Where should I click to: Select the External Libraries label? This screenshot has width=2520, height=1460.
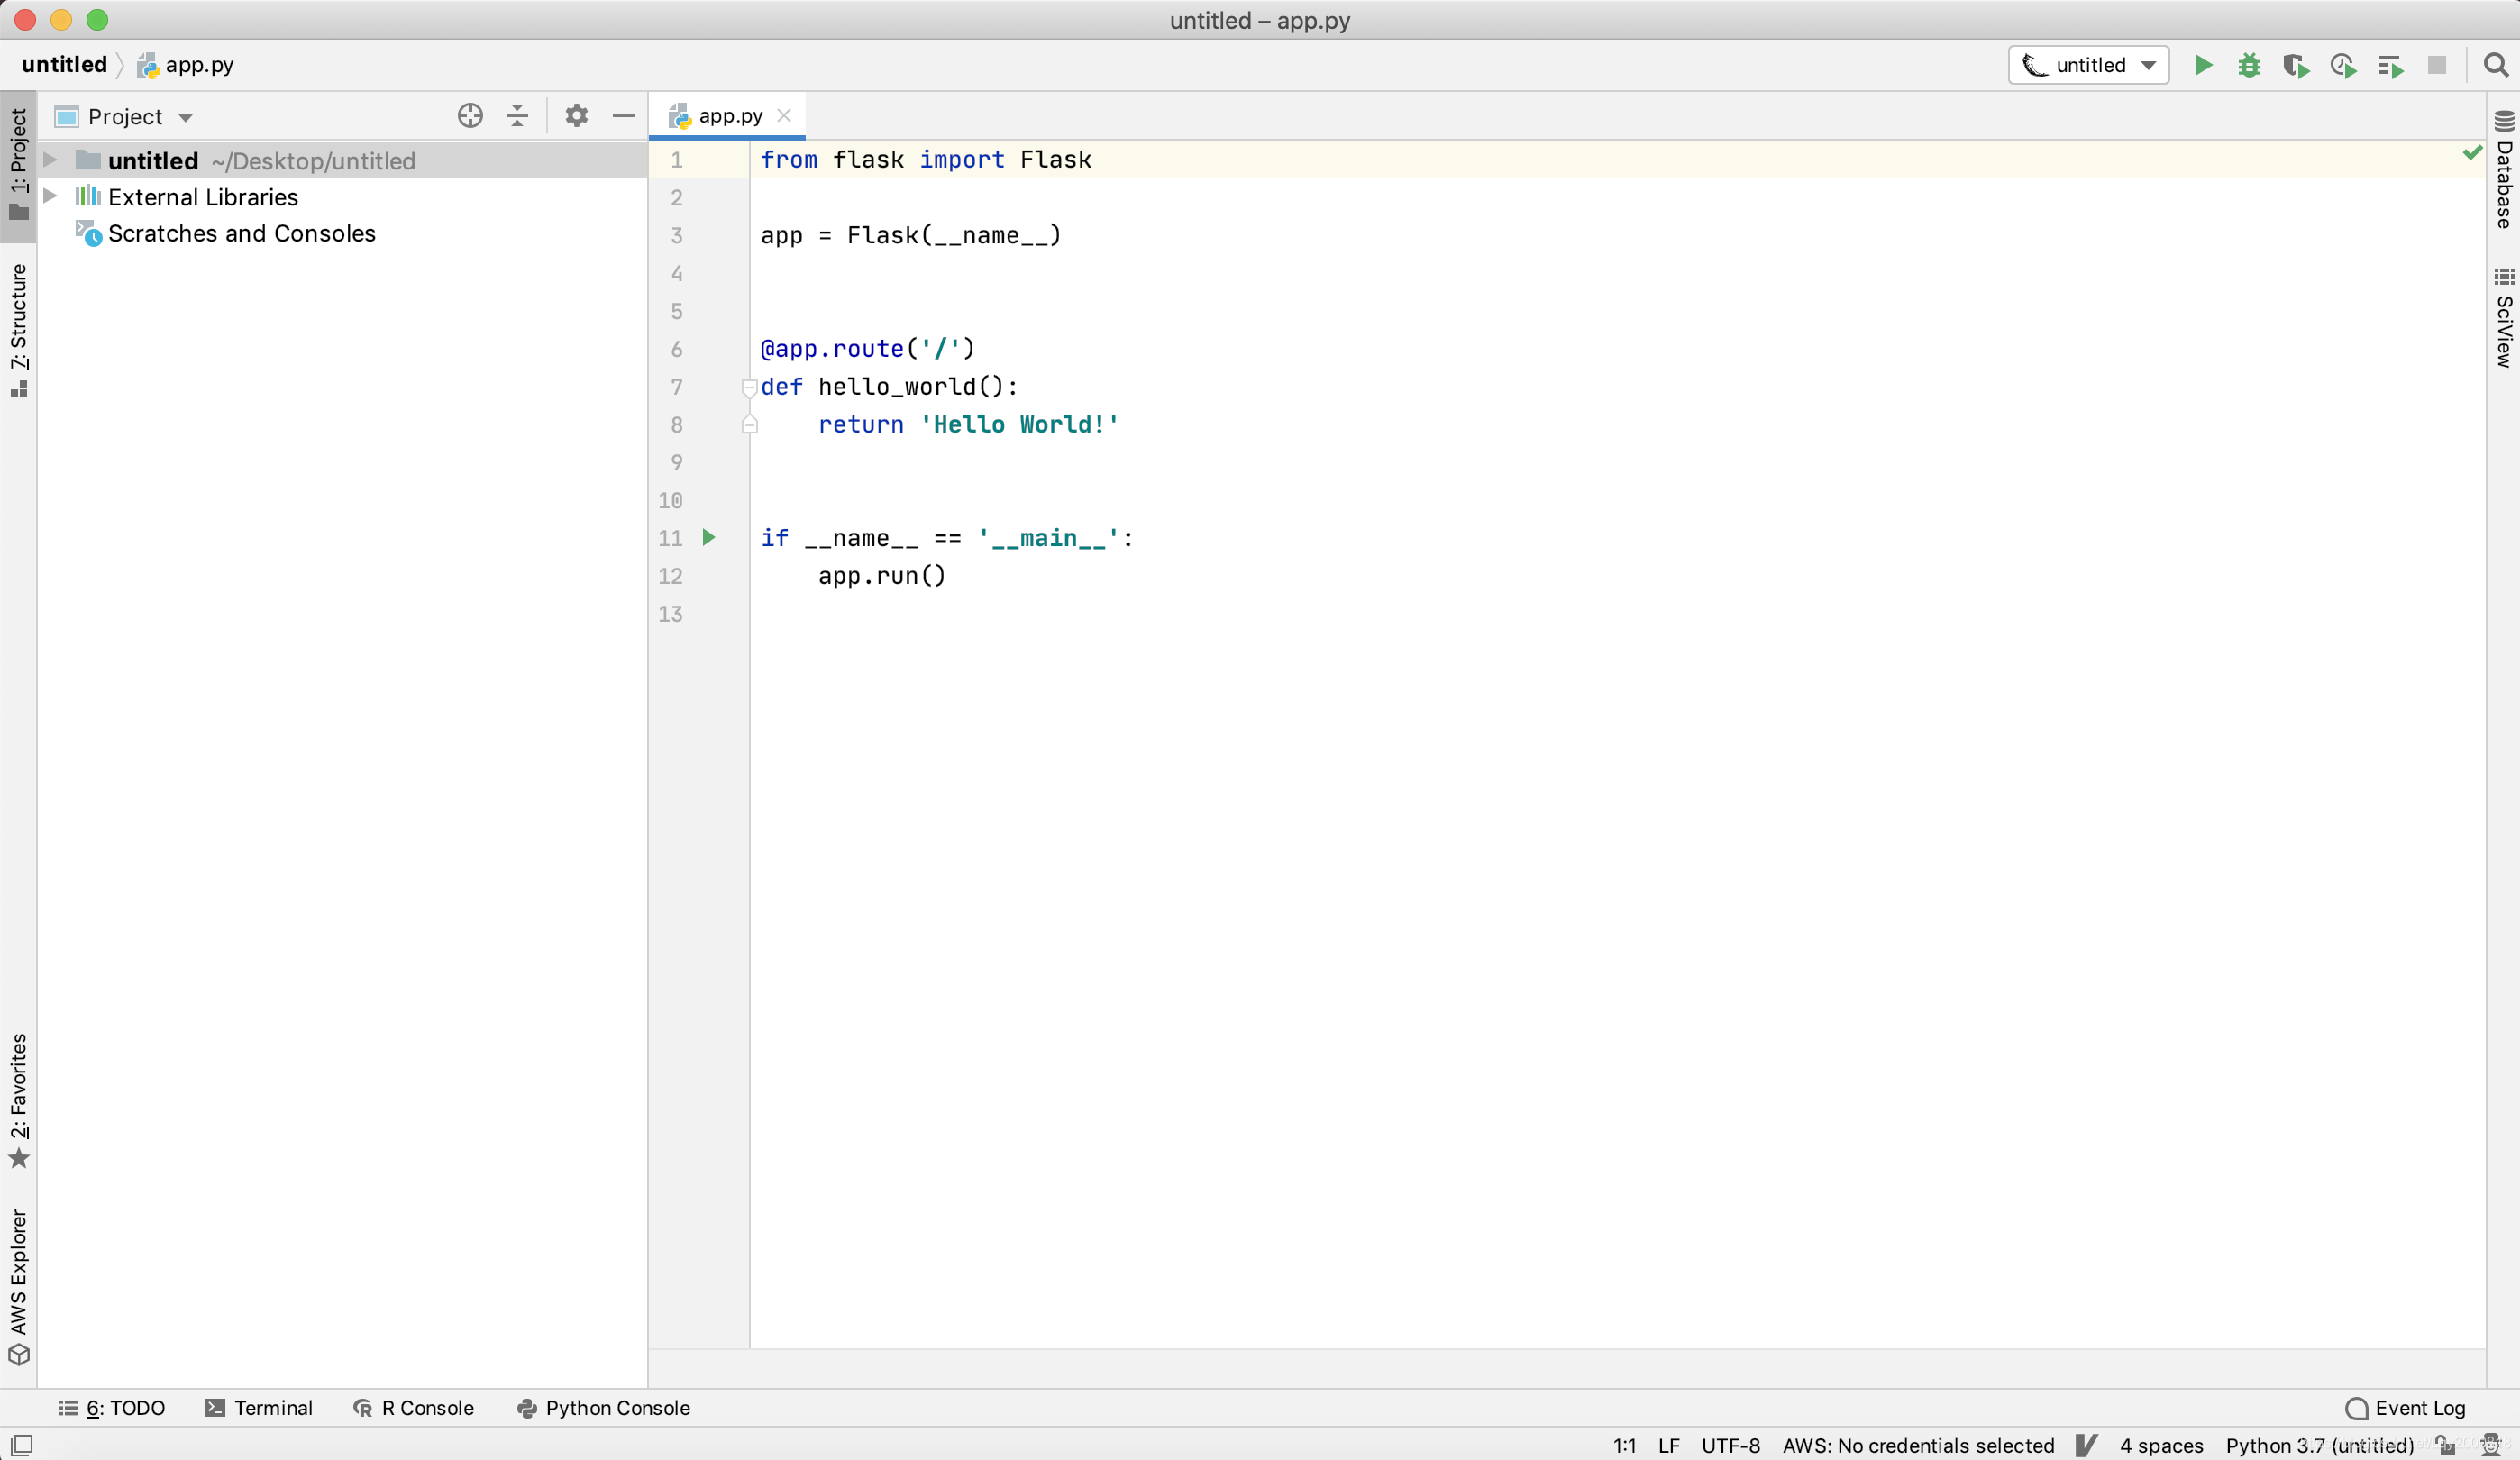(203, 197)
